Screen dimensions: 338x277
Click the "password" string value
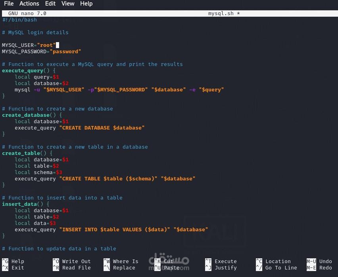(x=65, y=52)
